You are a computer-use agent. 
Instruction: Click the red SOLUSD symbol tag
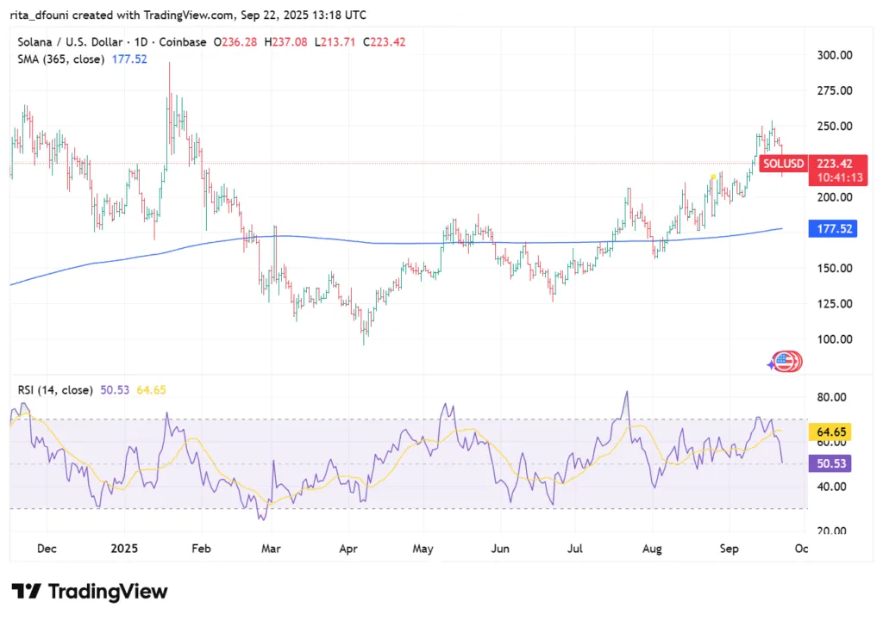coord(783,164)
